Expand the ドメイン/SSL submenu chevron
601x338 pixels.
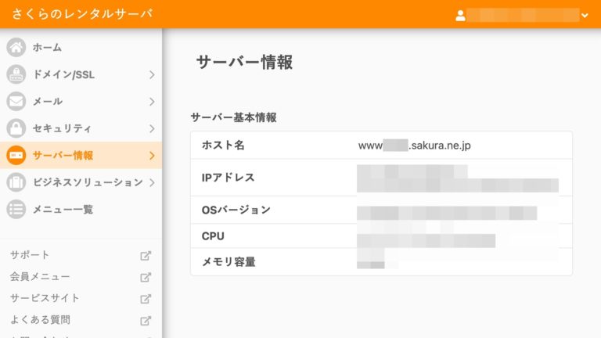click(x=152, y=75)
